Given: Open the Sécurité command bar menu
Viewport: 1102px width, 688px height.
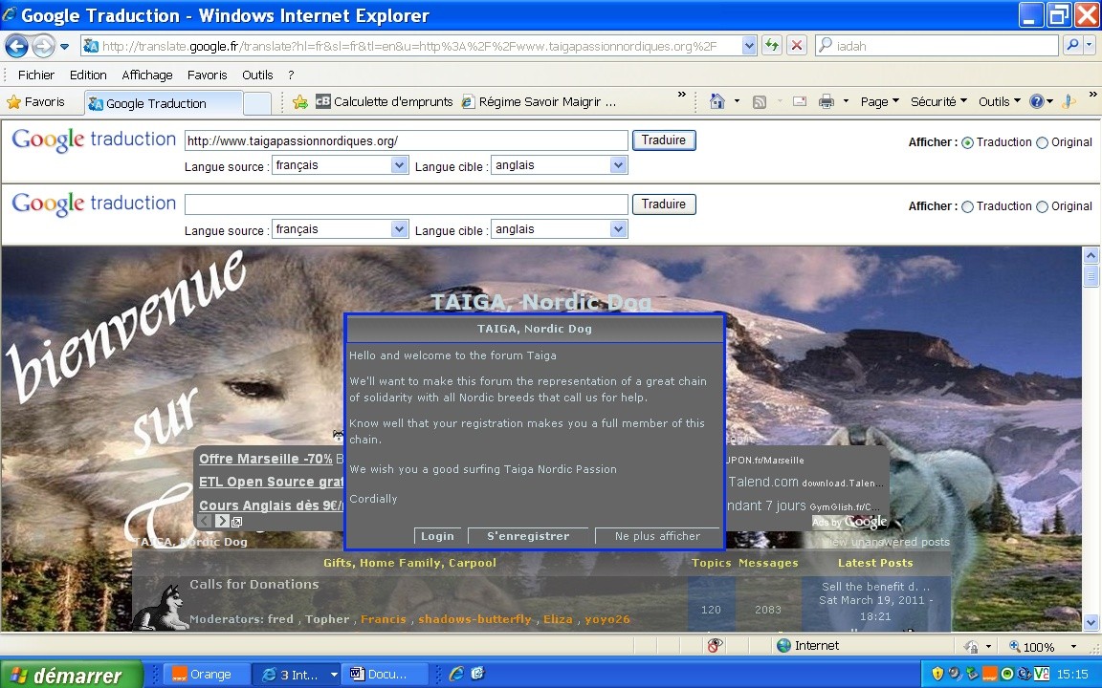Looking at the screenshot, I should click(x=938, y=102).
